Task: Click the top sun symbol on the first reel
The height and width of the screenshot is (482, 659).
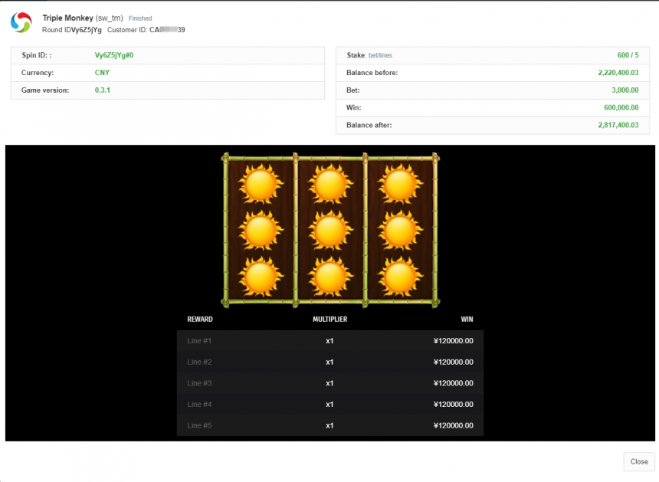Action: tap(261, 185)
